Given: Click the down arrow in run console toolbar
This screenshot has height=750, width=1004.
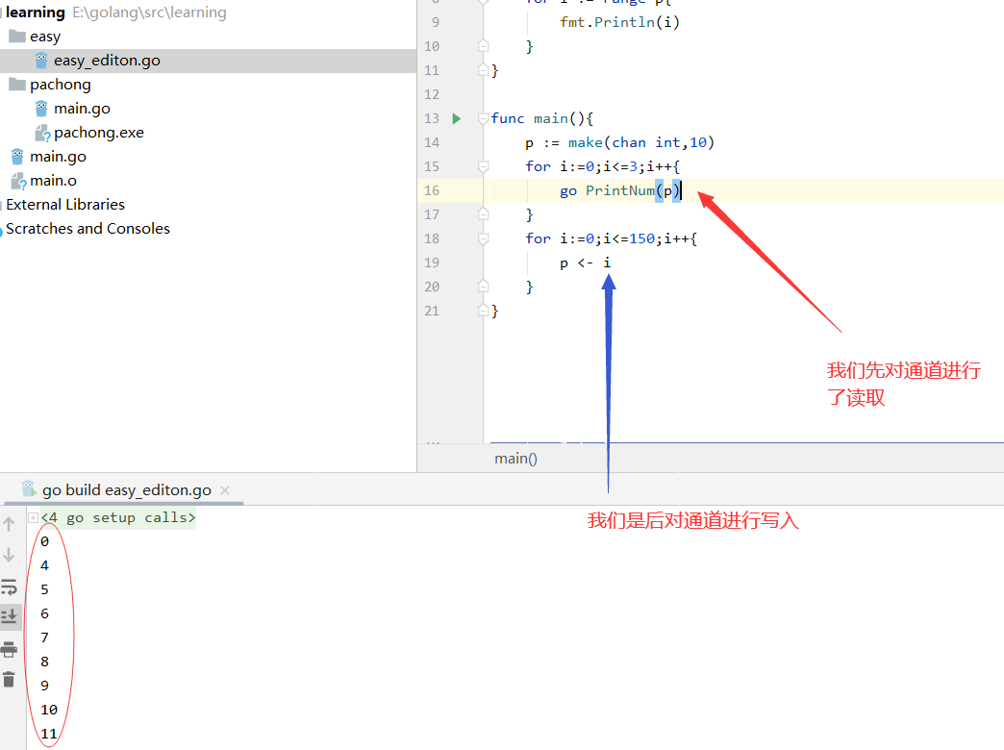Looking at the screenshot, I should 10,555.
